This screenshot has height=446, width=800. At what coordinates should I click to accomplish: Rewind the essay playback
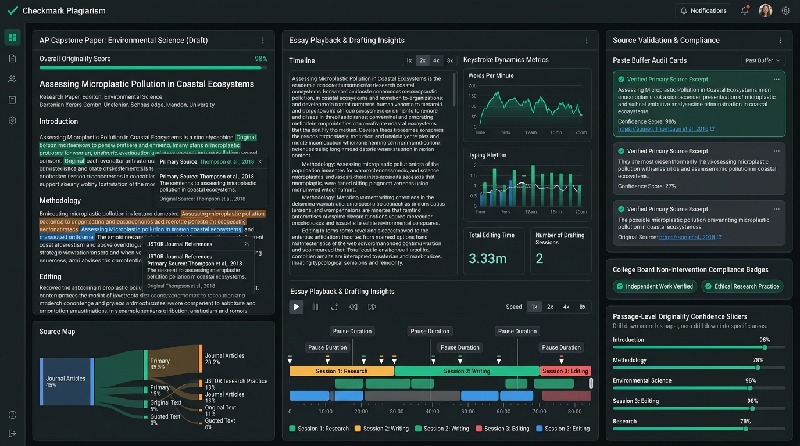pyautogui.click(x=353, y=307)
